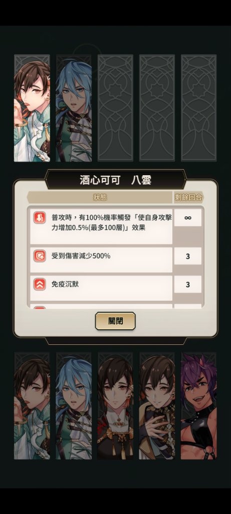Click the remaining rounds value for 免疫沉默
The image size is (231, 514).
click(x=188, y=285)
